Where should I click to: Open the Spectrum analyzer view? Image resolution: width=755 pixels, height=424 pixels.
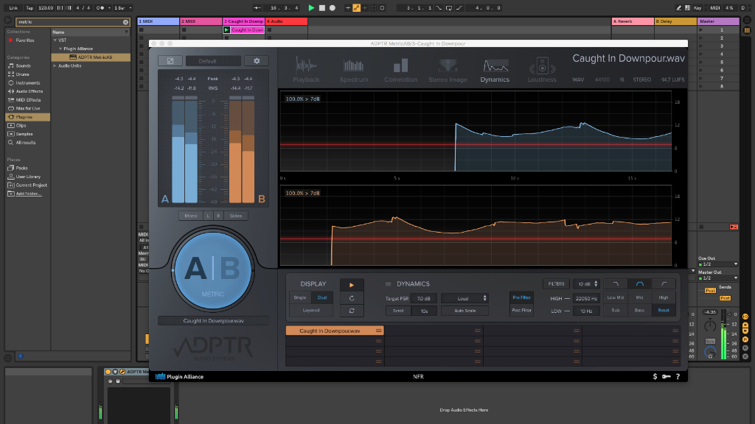coord(354,70)
